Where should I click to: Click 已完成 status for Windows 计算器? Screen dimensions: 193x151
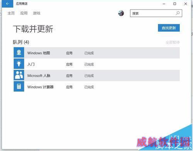[89, 87]
